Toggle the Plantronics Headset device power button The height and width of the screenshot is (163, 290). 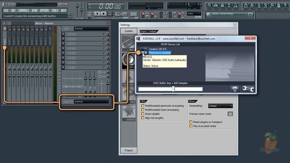coord(143,53)
